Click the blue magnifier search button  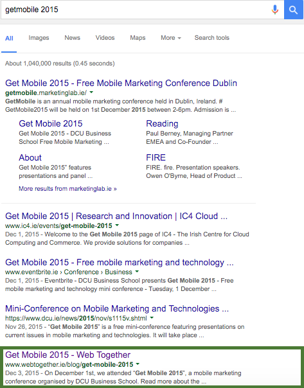[293, 10]
